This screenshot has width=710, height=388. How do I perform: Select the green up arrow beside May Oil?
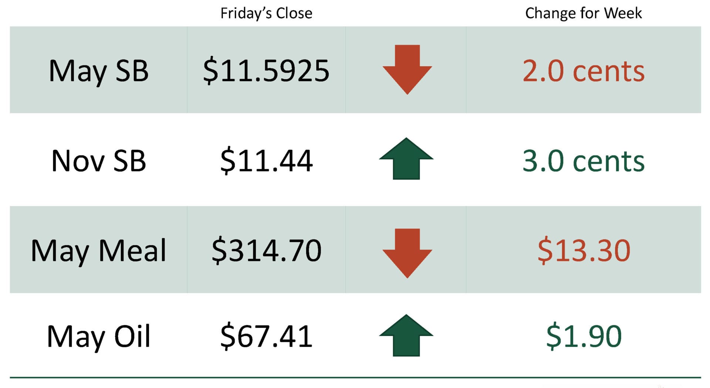click(x=406, y=335)
